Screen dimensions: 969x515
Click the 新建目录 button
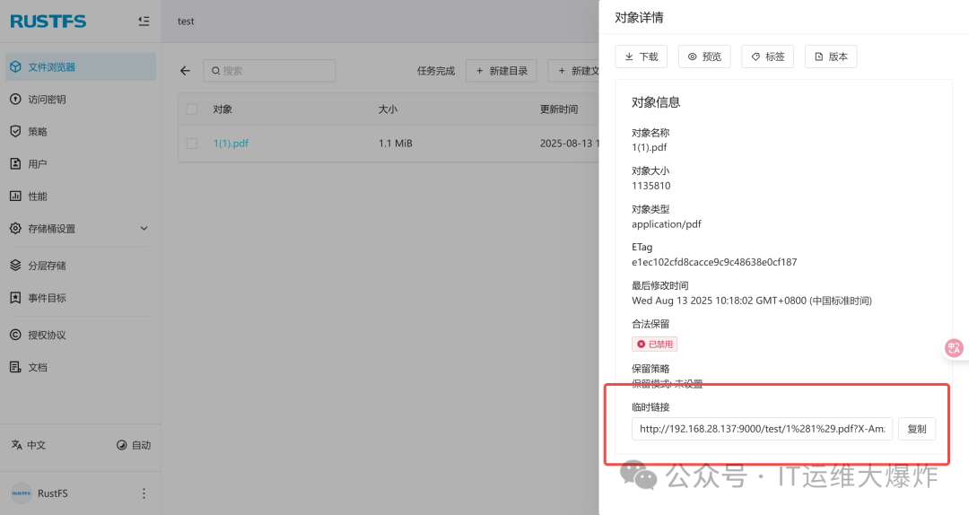point(502,71)
